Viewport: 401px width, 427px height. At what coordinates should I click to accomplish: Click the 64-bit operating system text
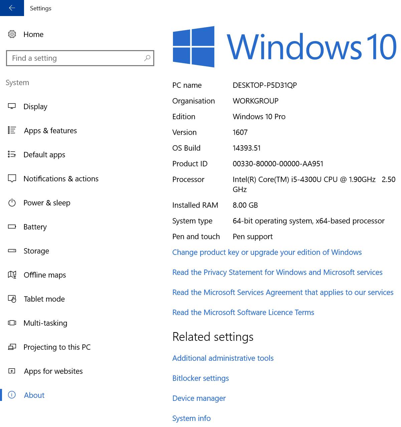[309, 221]
